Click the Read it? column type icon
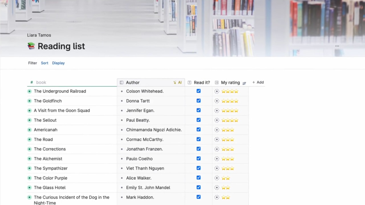The width and height of the screenshot is (365, 205). pyautogui.click(x=189, y=83)
